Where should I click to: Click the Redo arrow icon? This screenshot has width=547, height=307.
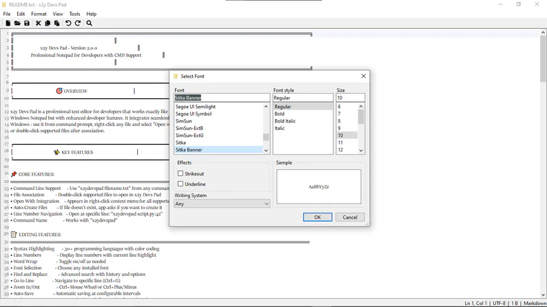point(78,23)
